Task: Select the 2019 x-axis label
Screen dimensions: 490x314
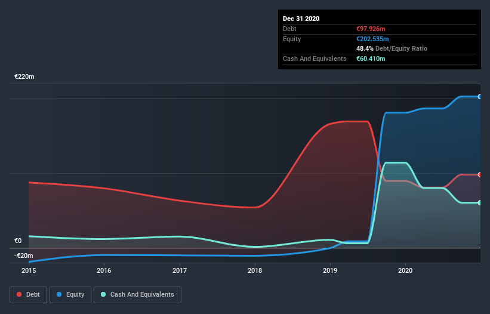Action: click(330, 270)
